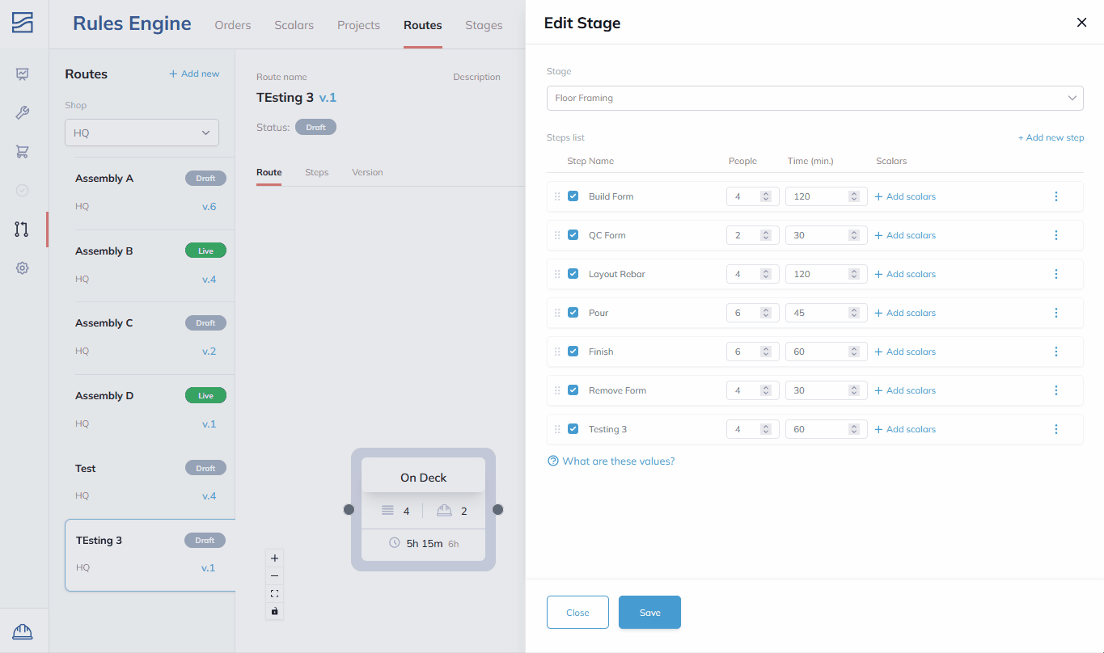Image resolution: width=1104 pixels, height=653 pixels.
Task: Add scalars to the Testing 3 step
Action: (905, 429)
